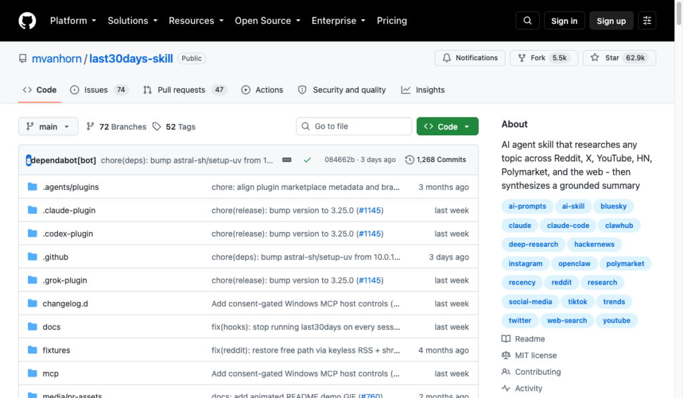Click the Pricing nav link

click(392, 21)
